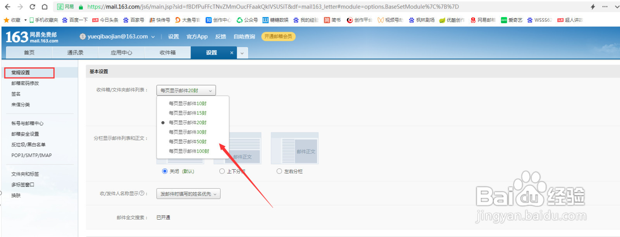Screen dimensions: 620x237
Task: Click the lightning bolt icon in the address bar
Action: 593,7
